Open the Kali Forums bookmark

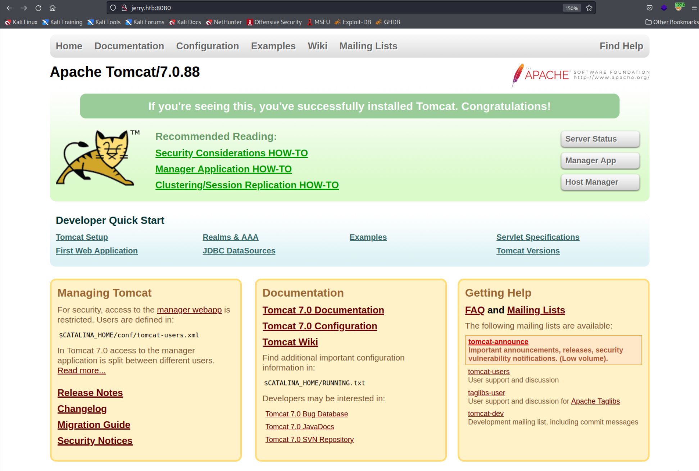click(145, 22)
